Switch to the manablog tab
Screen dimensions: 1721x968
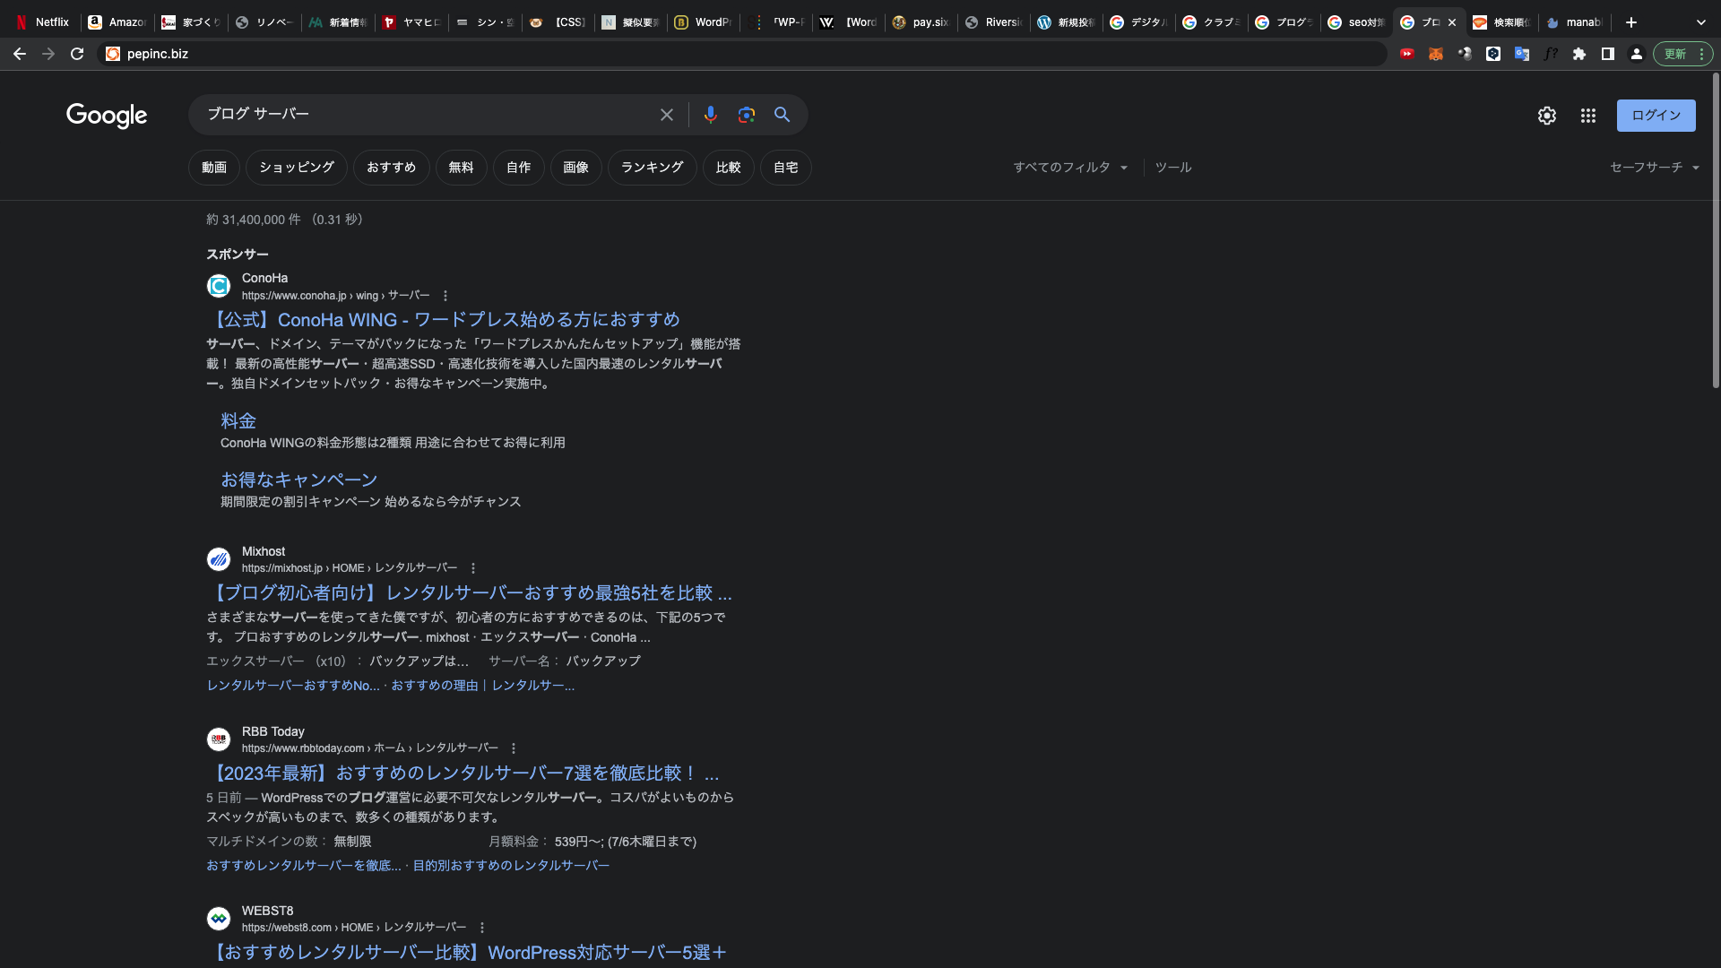tap(1574, 22)
